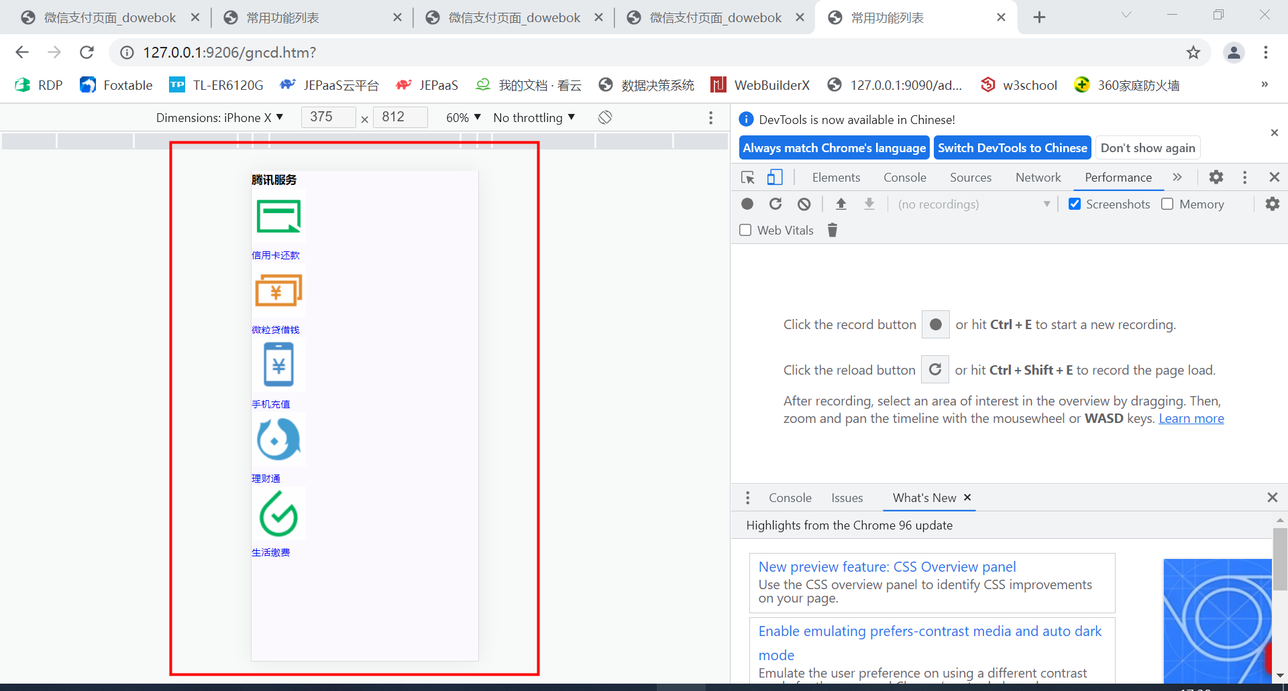1288x691 pixels.
Task: Open the 信用卡还款 link
Action: click(x=276, y=255)
